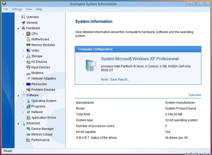
Task: Click the CPU chip icon in the tree
Action: click(28, 34)
